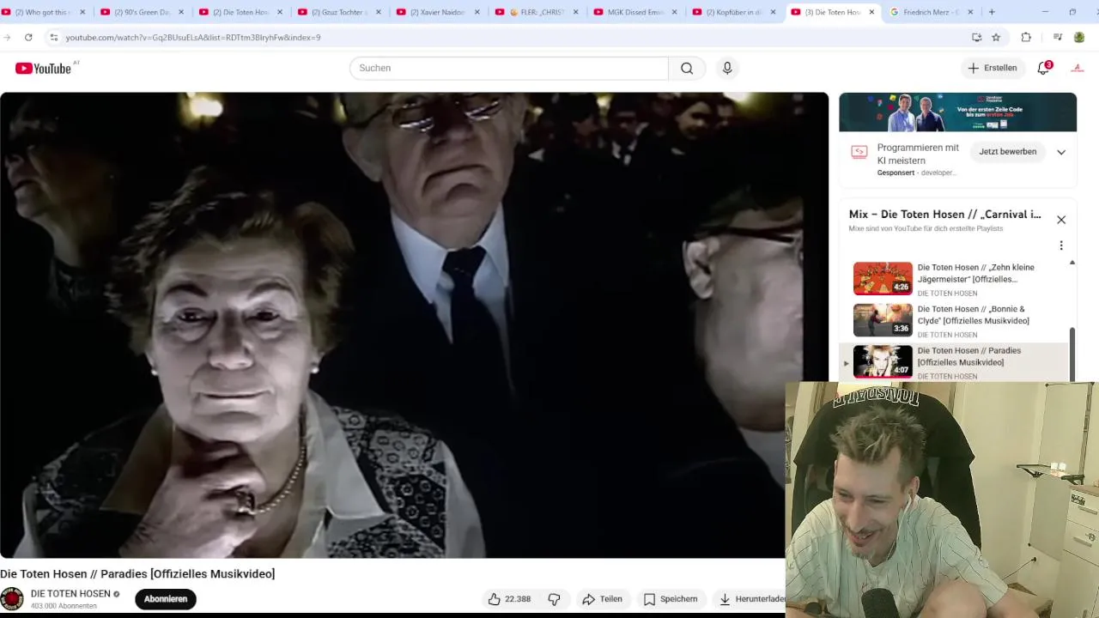Click the Abonnieren subscribe button
Viewport: 1099px width, 618px height.
tap(166, 599)
